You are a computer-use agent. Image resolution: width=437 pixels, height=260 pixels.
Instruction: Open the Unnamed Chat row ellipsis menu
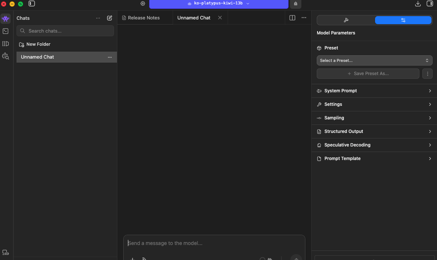point(110,57)
